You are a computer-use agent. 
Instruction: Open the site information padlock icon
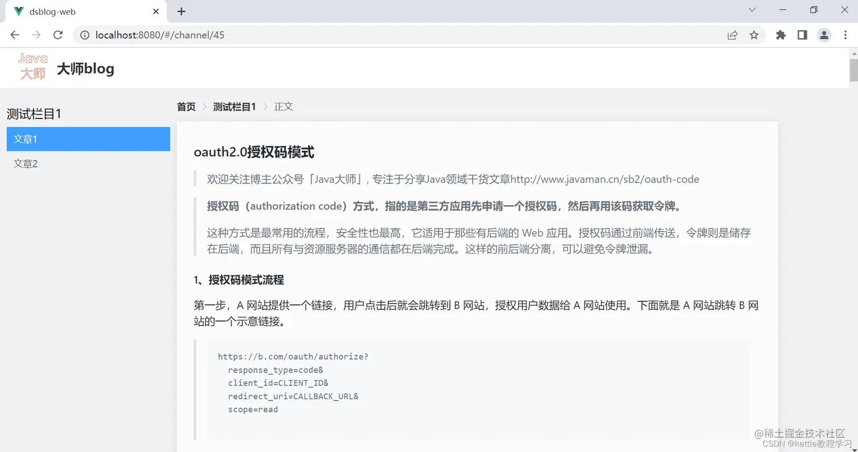click(x=84, y=35)
